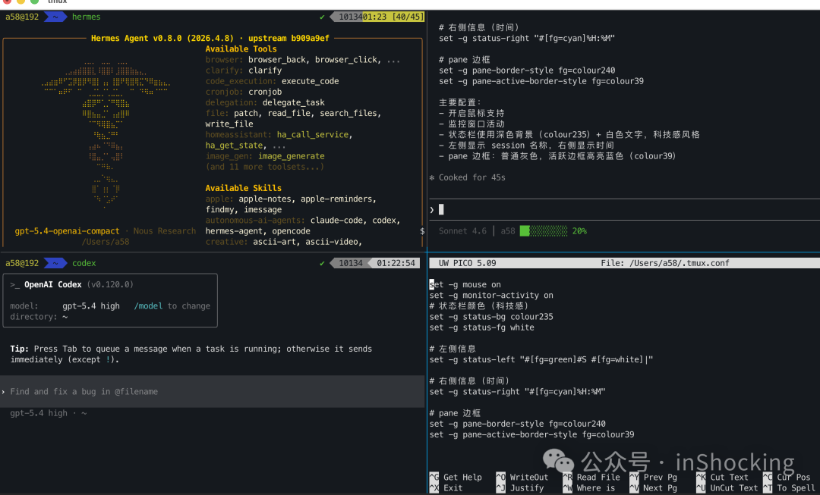Viewport: 820px width, 495px height.
Task: Click the asterisk beside Cooked for 45s
Action: pos(432,177)
